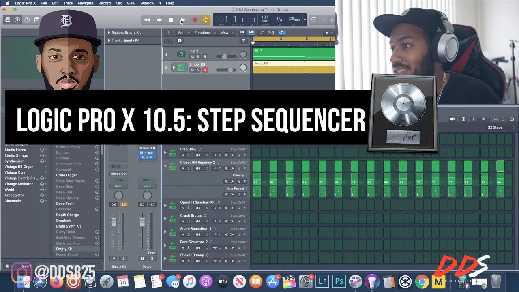519x292 pixels.
Task: Solo the Snare SpaceBoot 1 row
Action: click(x=189, y=234)
